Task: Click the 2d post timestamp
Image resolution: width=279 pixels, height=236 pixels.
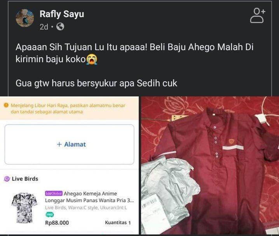Action: (44, 27)
